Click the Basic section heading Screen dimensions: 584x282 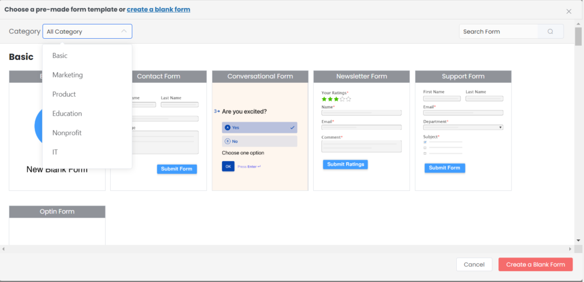click(x=21, y=57)
